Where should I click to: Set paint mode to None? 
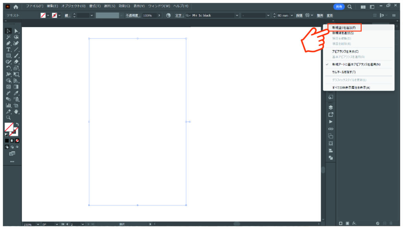(x=17, y=141)
